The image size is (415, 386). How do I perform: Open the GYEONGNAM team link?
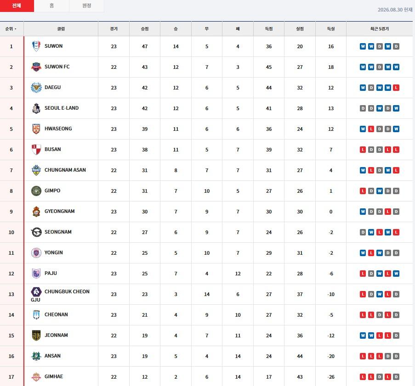pyautogui.click(x=60, y=211)
